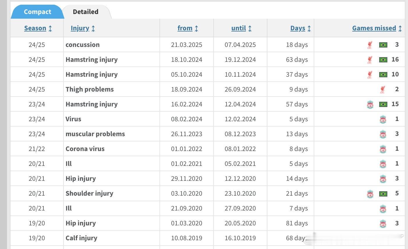408x249 pixels.
Task: Click the Liverpool crest in Corona virus row
Action: coord(383,149)
